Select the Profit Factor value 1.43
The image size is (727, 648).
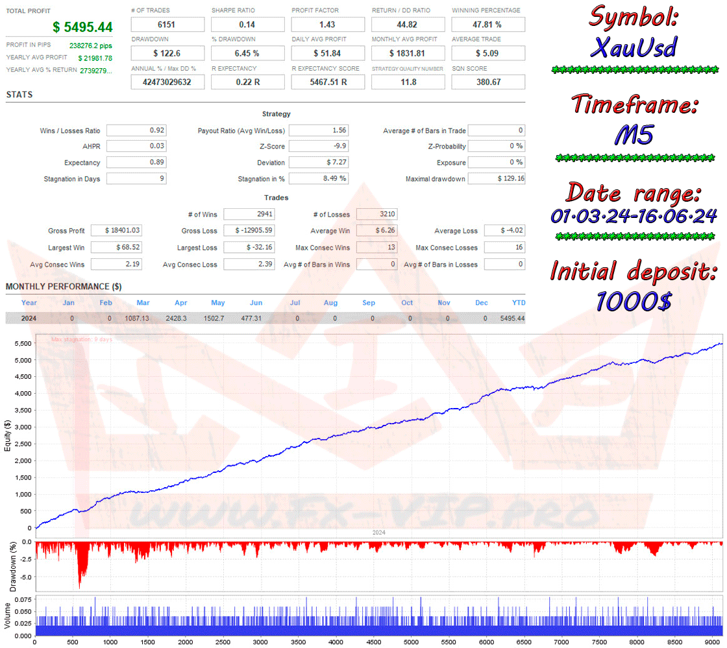pyautogui.click(x=327, y=25)
